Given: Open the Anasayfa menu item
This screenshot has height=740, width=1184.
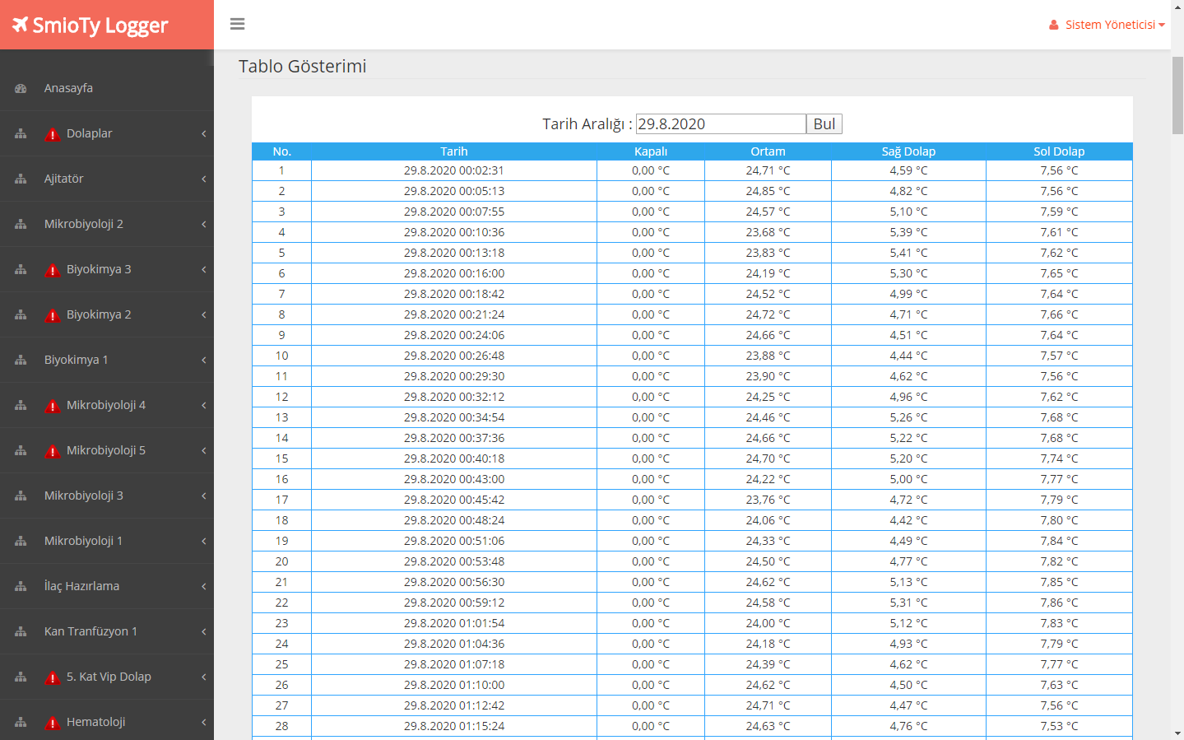Looking at the screenshot, I should pyautogui.click(x=107, y=88).
